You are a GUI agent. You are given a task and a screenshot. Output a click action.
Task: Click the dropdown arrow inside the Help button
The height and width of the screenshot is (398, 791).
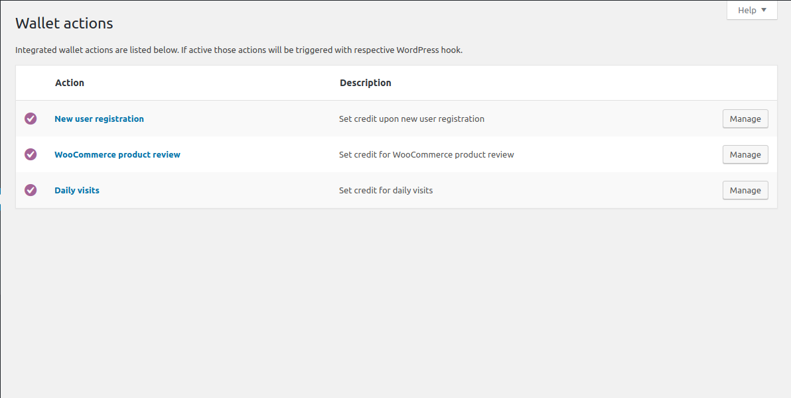tap(766, 10)
